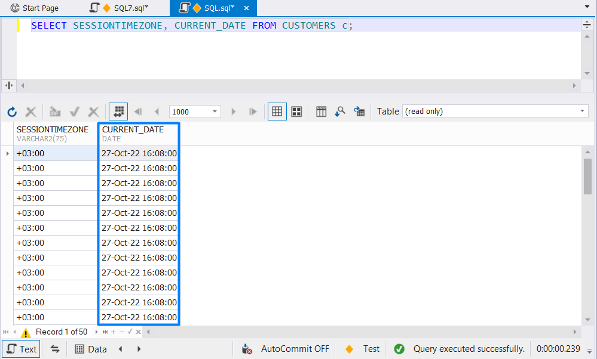Click the vertical scrollbar thumb of results grid
This screenshot has width=597, height=359.
click(587, 177)
